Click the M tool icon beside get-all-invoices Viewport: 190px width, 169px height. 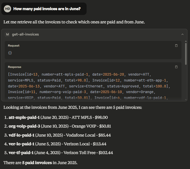(x=7, y=34)
